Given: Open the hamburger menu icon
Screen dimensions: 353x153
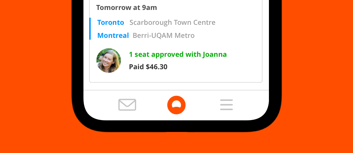Looking at the screenshot, I should (x=226, y=105).
